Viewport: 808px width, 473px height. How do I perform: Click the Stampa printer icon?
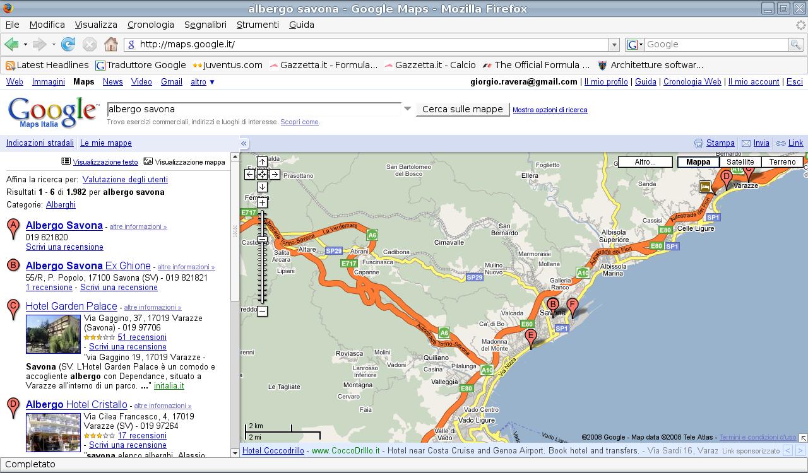point(698,143)
